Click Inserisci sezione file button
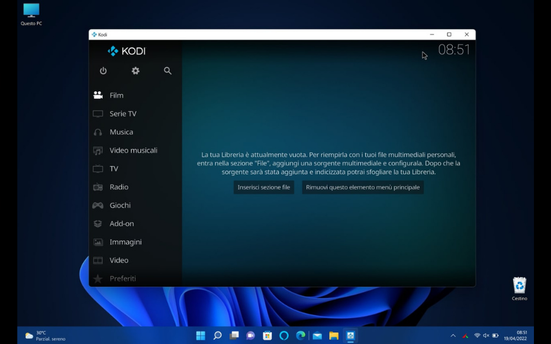 pyautogui.click(x=263, y=187)
